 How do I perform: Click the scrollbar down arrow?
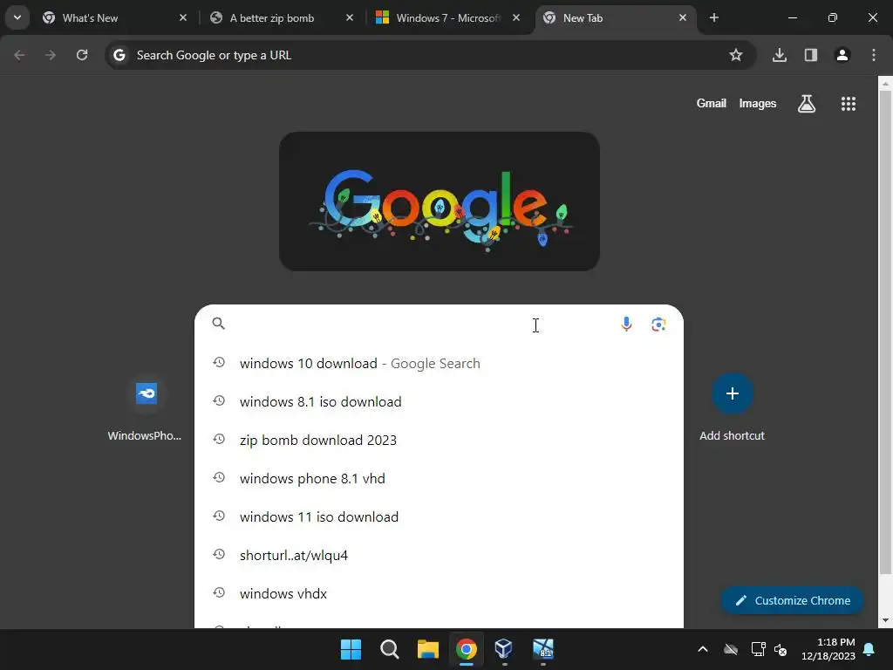pyautogui.click(x=886, y=620)
